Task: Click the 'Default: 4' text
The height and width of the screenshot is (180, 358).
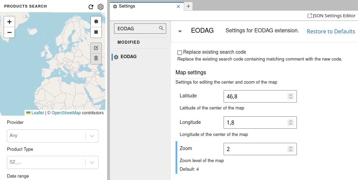Action: tap(189, 169)
